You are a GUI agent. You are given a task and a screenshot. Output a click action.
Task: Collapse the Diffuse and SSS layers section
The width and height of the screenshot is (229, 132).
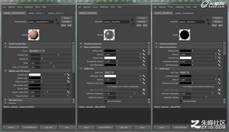point(5,71)
